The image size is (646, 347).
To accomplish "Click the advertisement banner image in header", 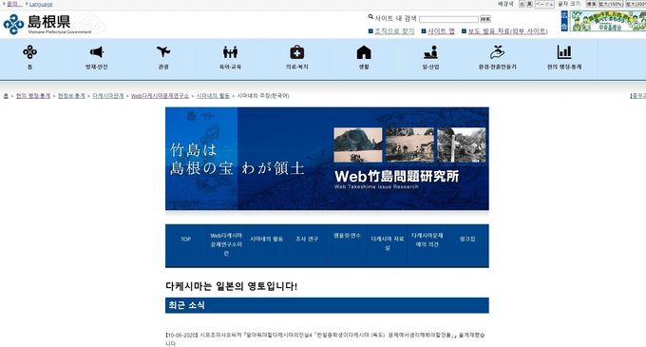I will tap(608, 21).
